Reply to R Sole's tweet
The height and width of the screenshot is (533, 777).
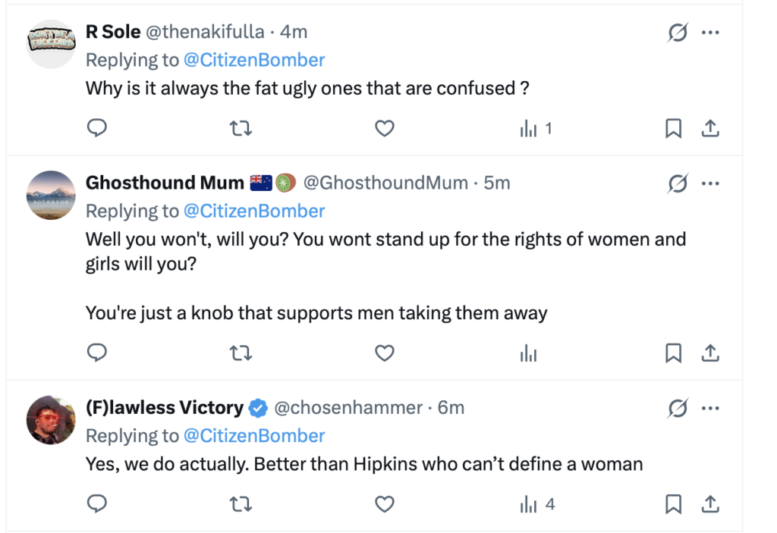click(x=96, y=129)
